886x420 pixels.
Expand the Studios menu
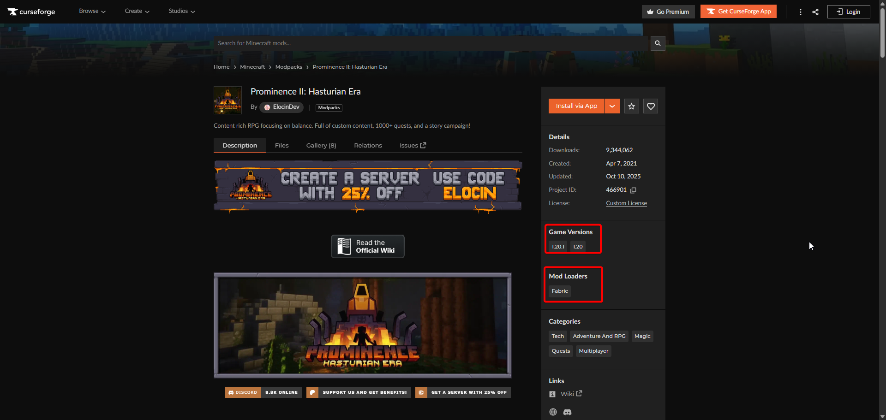pyautogui.click(x=181, y=11)
